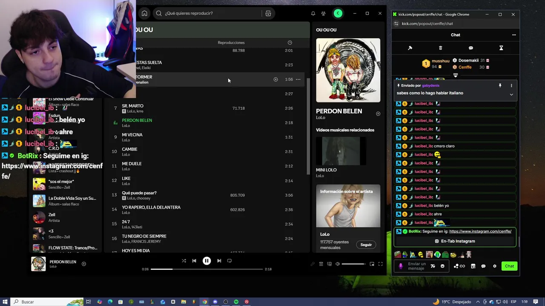Viewport: 545px width, 306px height.
Task: Click the chat bubble mode icon
Action: coord(471,48)
